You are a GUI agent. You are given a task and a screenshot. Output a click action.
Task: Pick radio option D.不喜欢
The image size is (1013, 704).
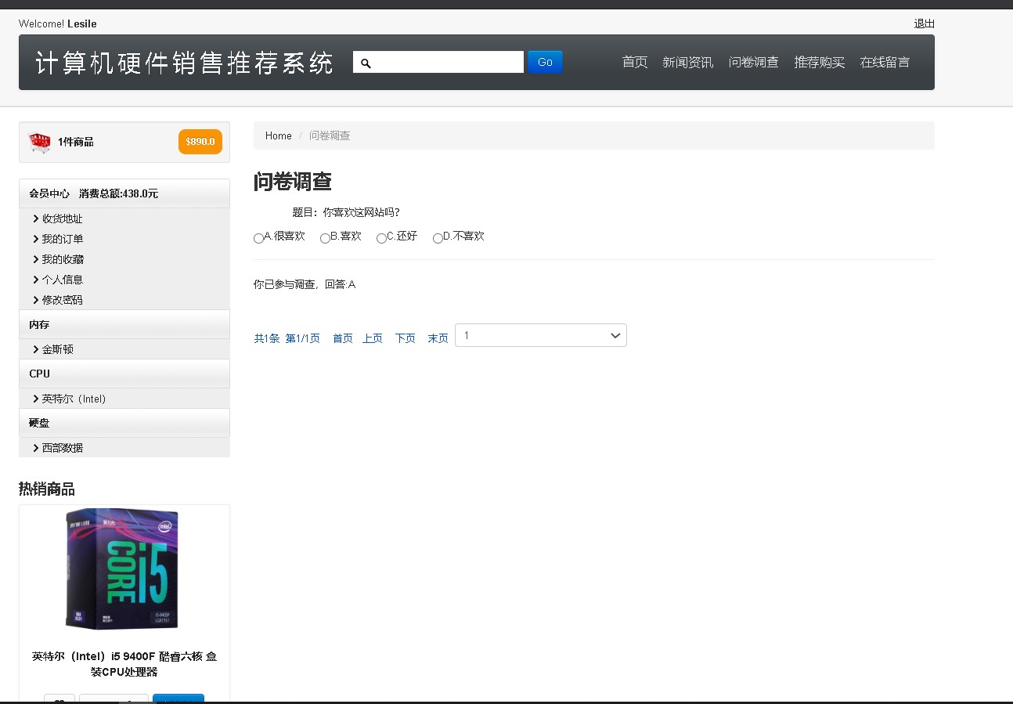[438, 238]
